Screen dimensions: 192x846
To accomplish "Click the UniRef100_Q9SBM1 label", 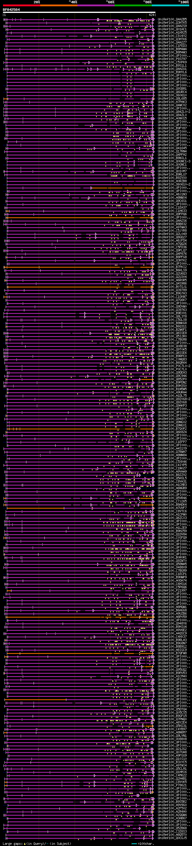I will pyautogui.click(x=172, y=89).
